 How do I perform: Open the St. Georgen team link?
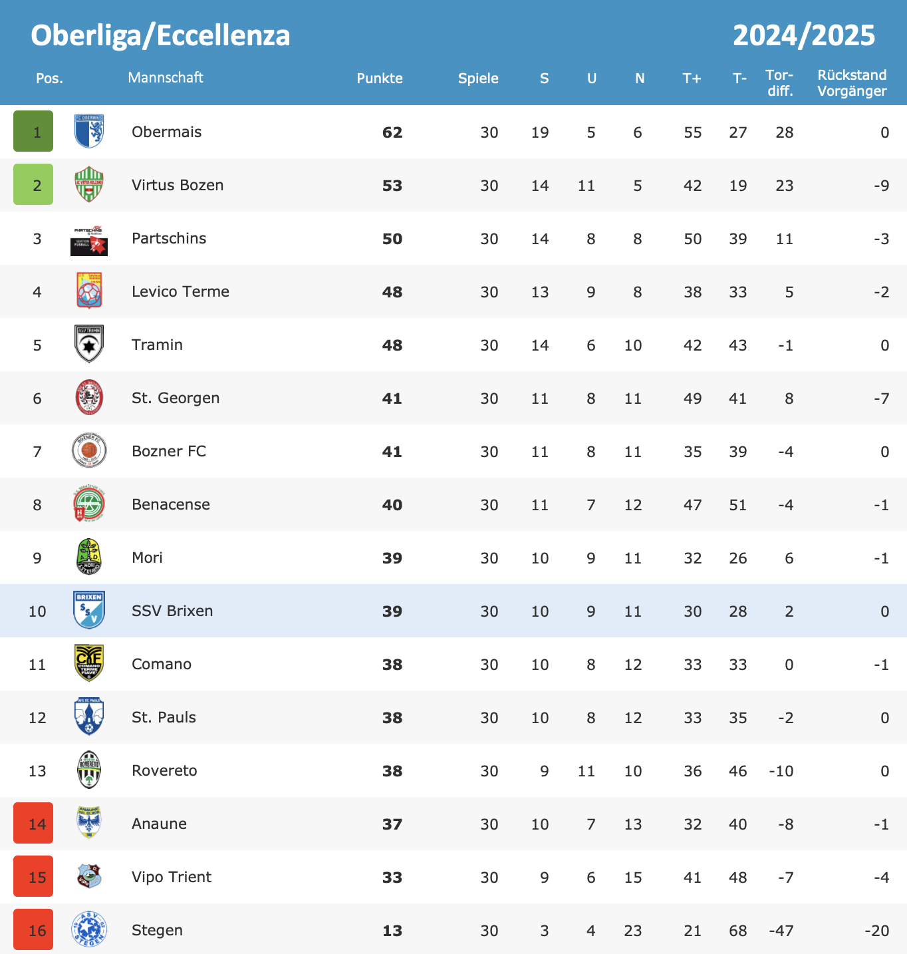pyautogui.click(x=176, y=398)
